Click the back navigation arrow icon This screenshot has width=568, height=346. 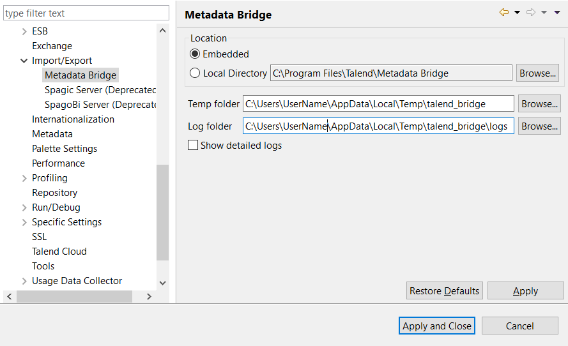coord(504,12)
